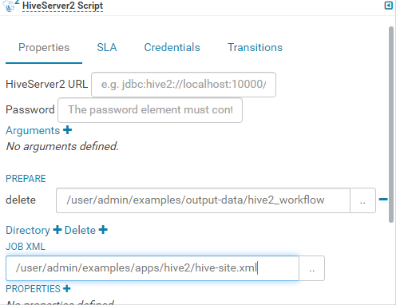Remove the delete path using the minus icon

[x=383, y=200]
